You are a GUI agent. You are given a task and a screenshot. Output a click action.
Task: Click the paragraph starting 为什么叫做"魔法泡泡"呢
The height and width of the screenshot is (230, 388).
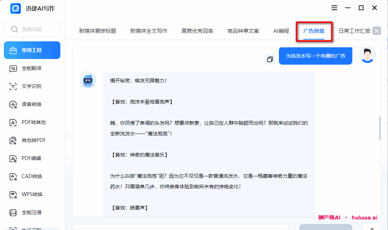[x=209, y=181]
